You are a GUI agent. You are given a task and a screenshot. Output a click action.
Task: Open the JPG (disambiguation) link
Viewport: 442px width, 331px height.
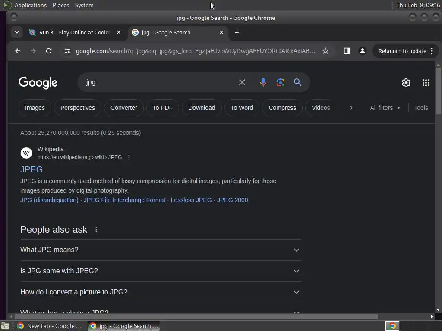tap(49, 200)
